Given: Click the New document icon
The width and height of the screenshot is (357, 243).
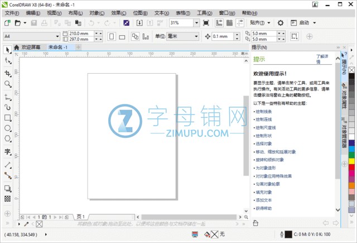Looking at the screenshot, I should tap(7, 23).
